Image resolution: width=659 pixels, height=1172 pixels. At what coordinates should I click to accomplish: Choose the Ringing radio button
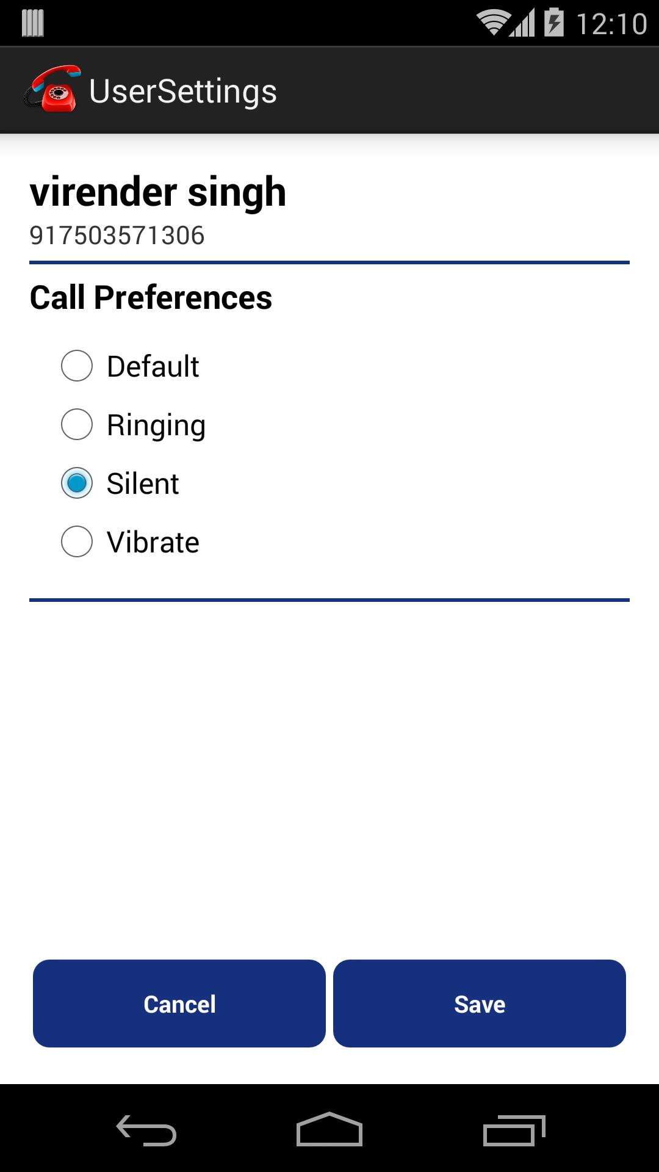[77, 425]
